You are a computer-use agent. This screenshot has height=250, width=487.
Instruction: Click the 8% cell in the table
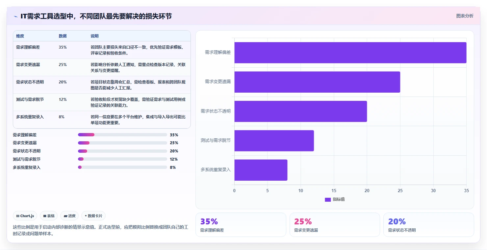[x=62, y=117]
